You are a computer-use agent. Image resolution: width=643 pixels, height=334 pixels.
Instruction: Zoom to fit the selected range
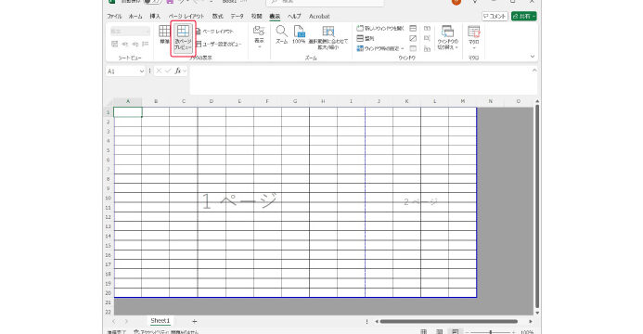(328, 38)
